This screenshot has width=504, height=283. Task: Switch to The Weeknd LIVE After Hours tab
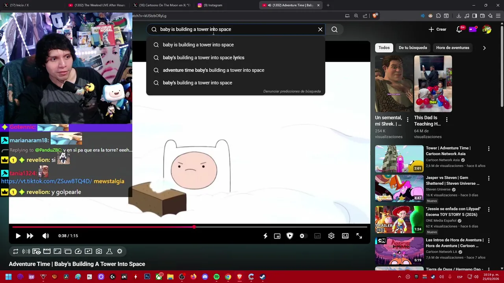97,5
